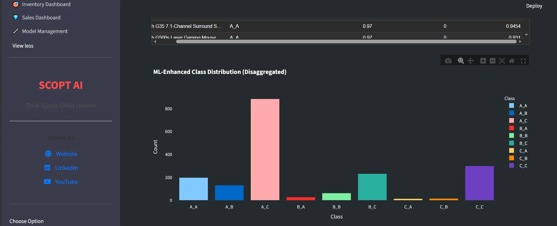Toggle A_A legend color swatch
Screen dimensions: 557x226
click(512, 106)
